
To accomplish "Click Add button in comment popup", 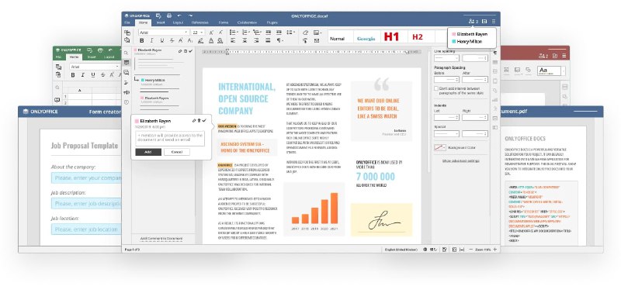I will pos(148,152).
